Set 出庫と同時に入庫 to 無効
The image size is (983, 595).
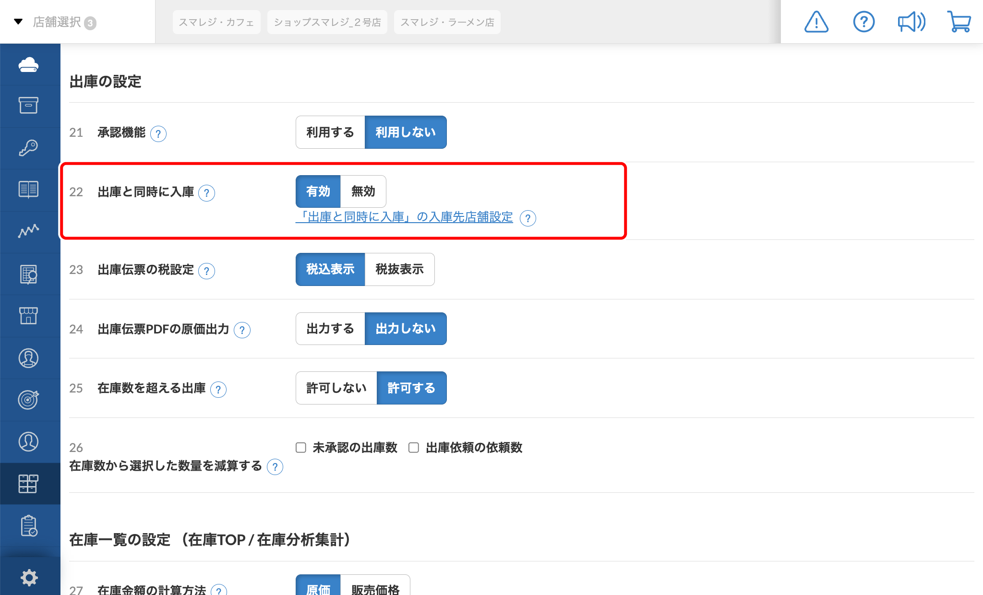point(363,191)
